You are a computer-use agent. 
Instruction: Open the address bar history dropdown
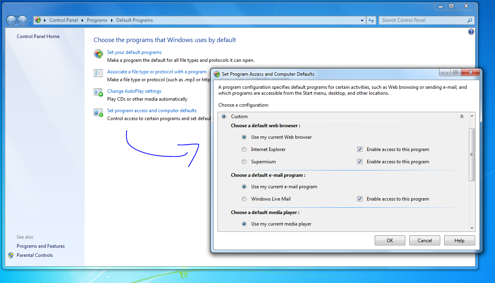point(362,20)
